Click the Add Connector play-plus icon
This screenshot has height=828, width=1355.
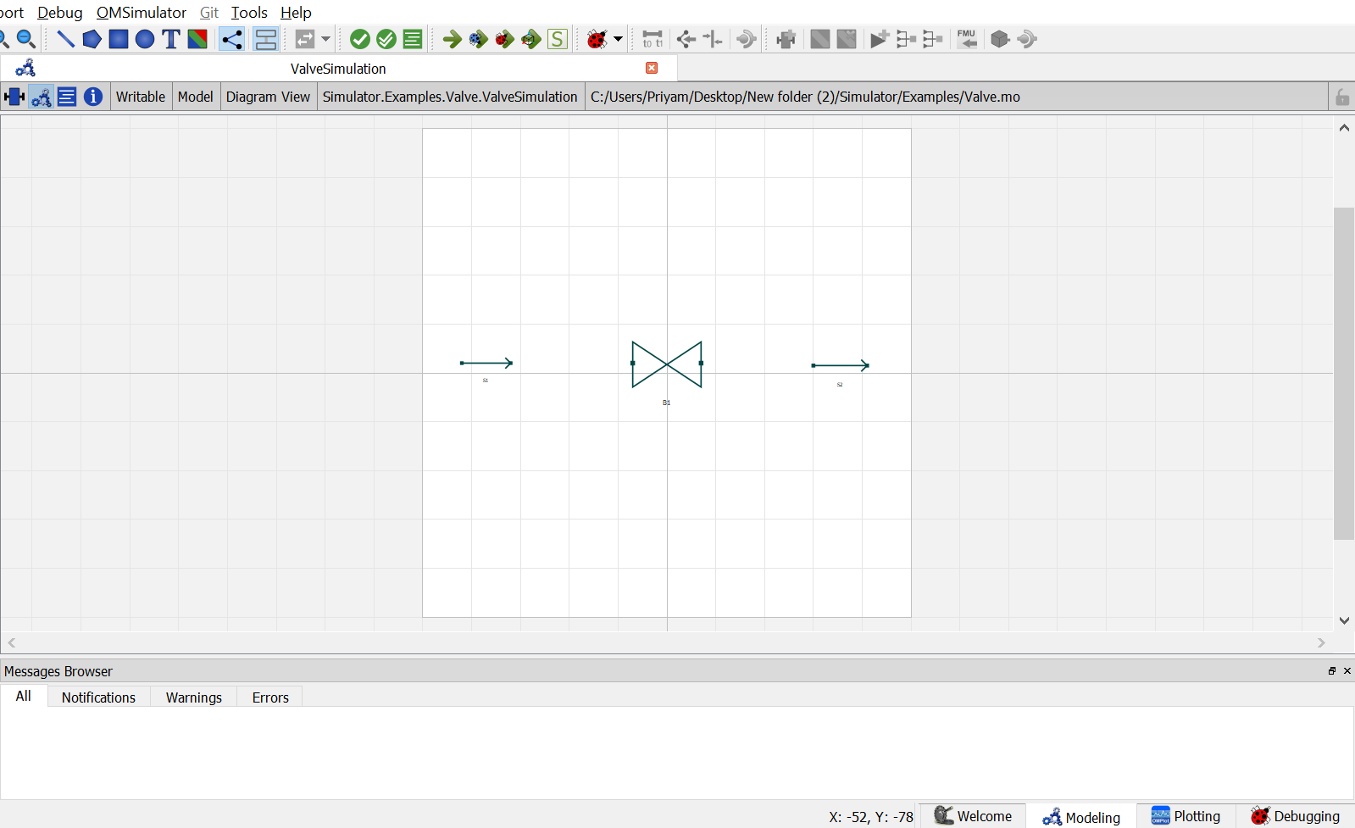tap(880, 39)
